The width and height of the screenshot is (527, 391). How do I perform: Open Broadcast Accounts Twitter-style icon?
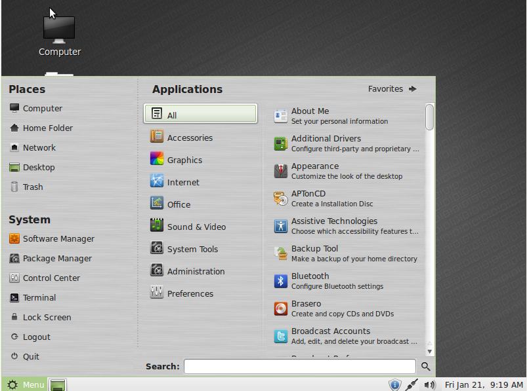pyautogui.click(x=281, y=336)
